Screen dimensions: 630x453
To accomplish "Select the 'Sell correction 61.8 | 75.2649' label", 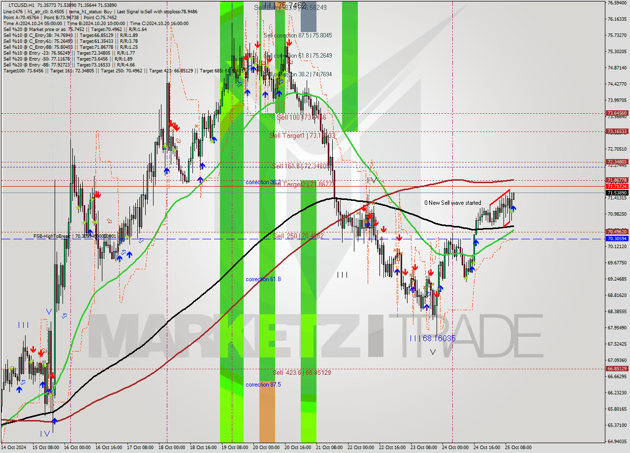I will coord(298,56).
